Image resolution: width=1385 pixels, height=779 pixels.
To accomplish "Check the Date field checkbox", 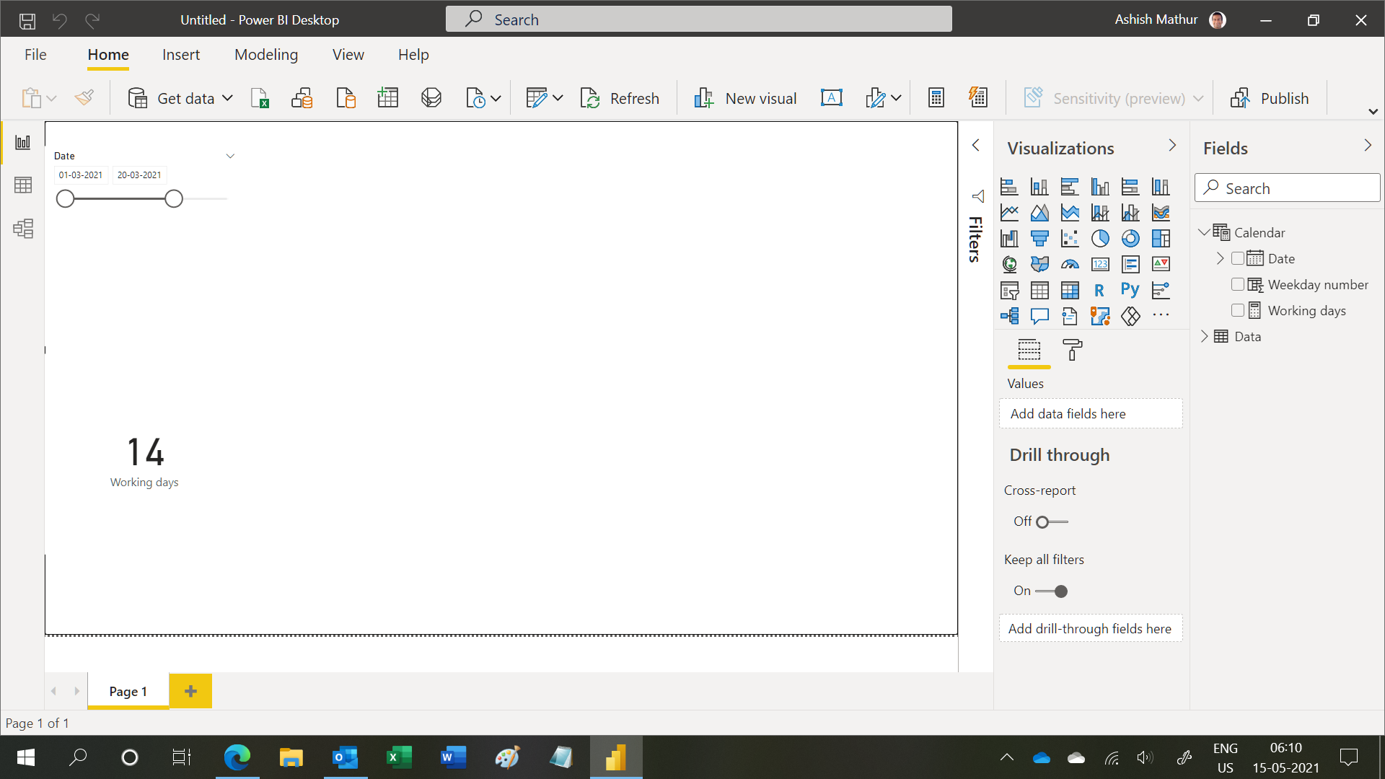I will tap(1238, 258).
